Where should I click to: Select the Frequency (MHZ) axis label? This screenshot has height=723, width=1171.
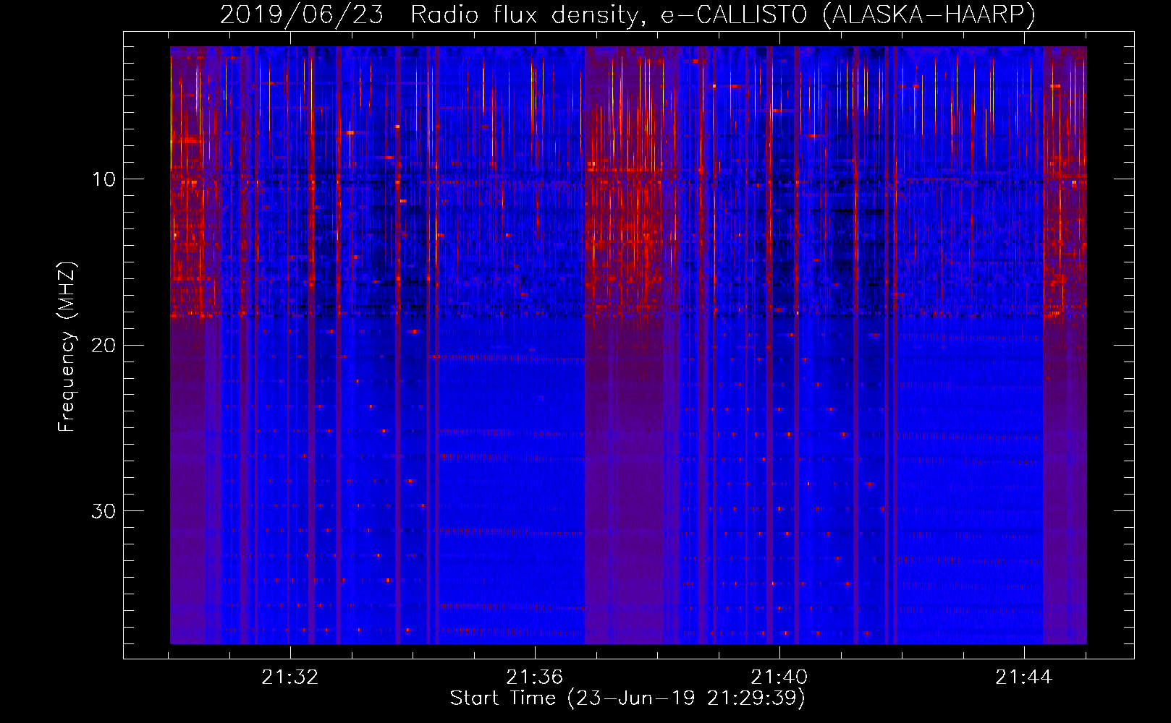coord(67,347)
